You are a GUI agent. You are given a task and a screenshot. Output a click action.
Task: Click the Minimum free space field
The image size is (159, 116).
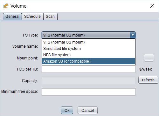(88, 92)
